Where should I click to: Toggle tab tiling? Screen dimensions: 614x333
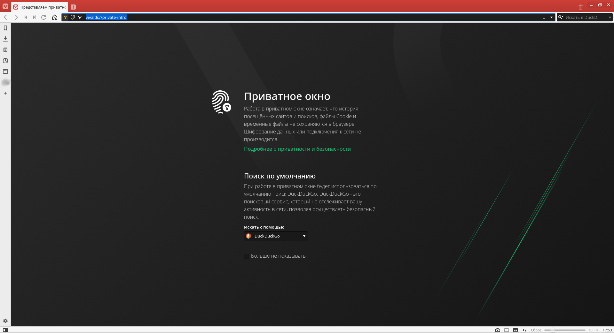click(507, 330)
